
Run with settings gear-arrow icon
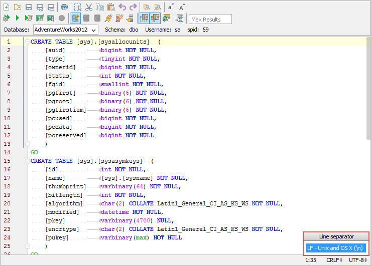click(7, 18)
